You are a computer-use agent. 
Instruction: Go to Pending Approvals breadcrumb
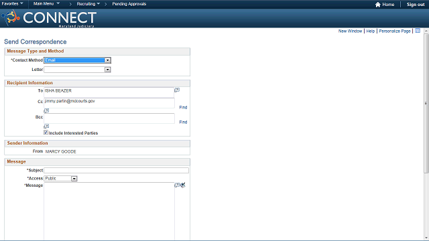pos(129,4)
